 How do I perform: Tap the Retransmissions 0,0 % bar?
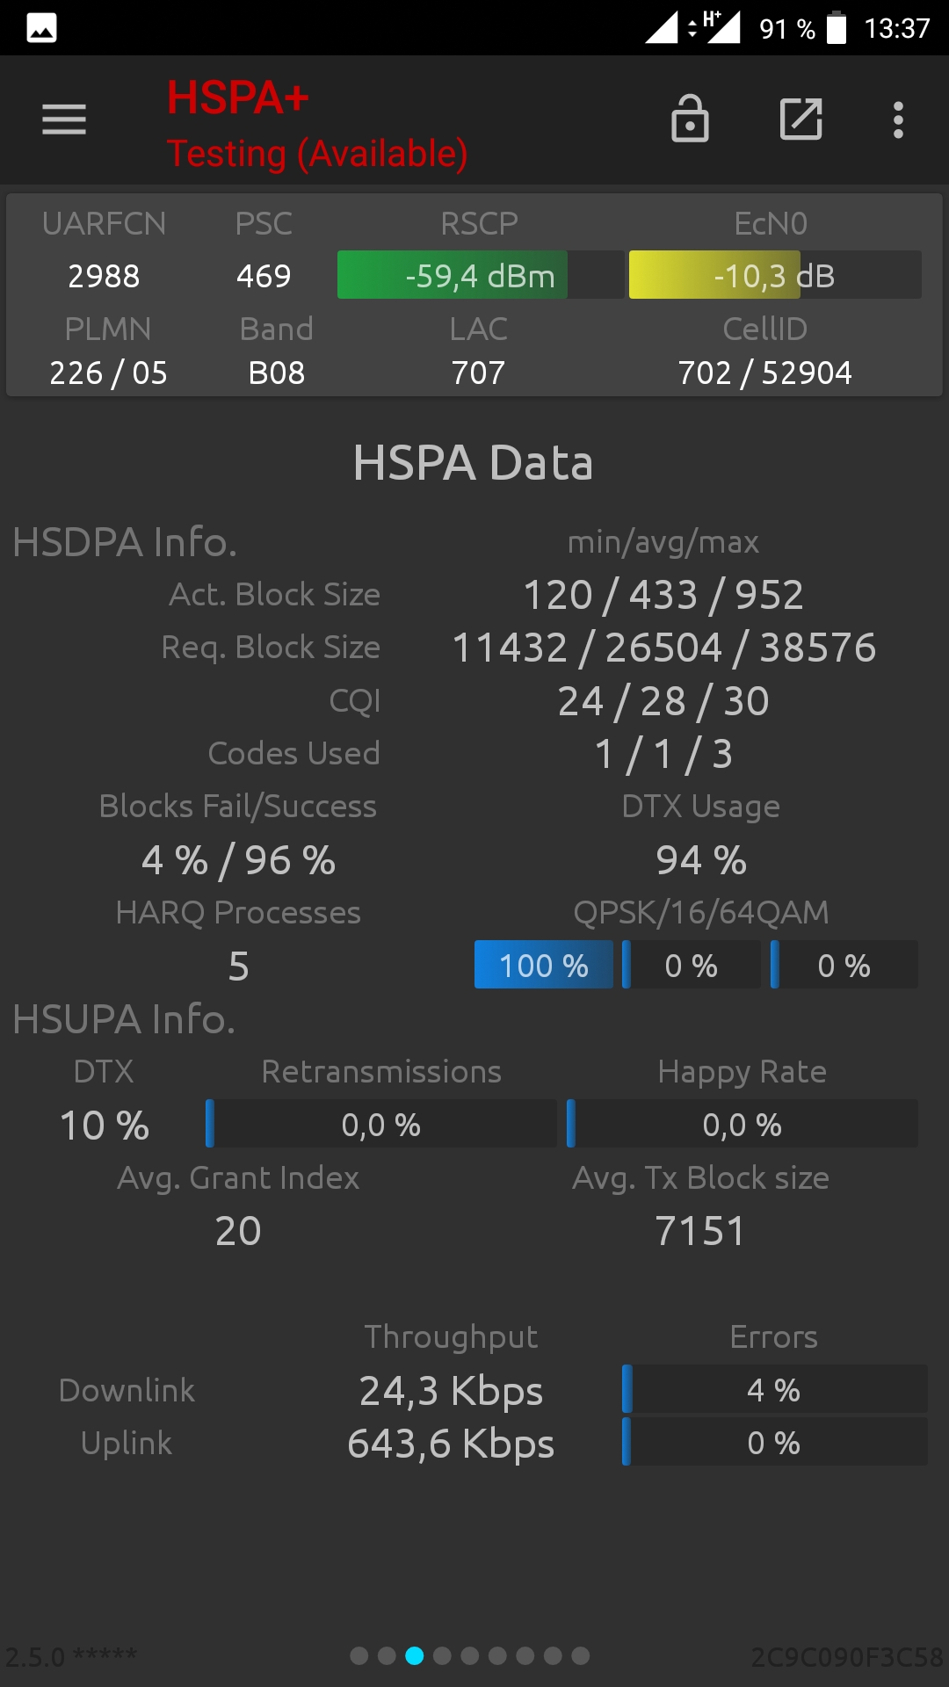381,1124
